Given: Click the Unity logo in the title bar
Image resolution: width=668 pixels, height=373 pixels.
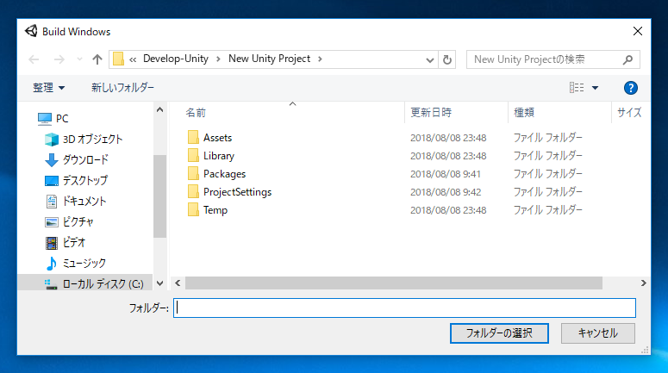Looking at the screenshot, I should [x=31, y=31].
